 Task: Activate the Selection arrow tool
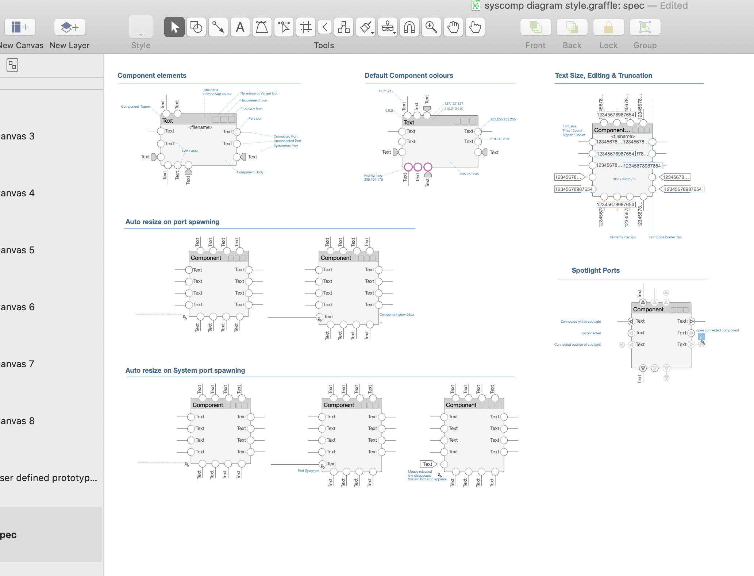pos(174,27)
